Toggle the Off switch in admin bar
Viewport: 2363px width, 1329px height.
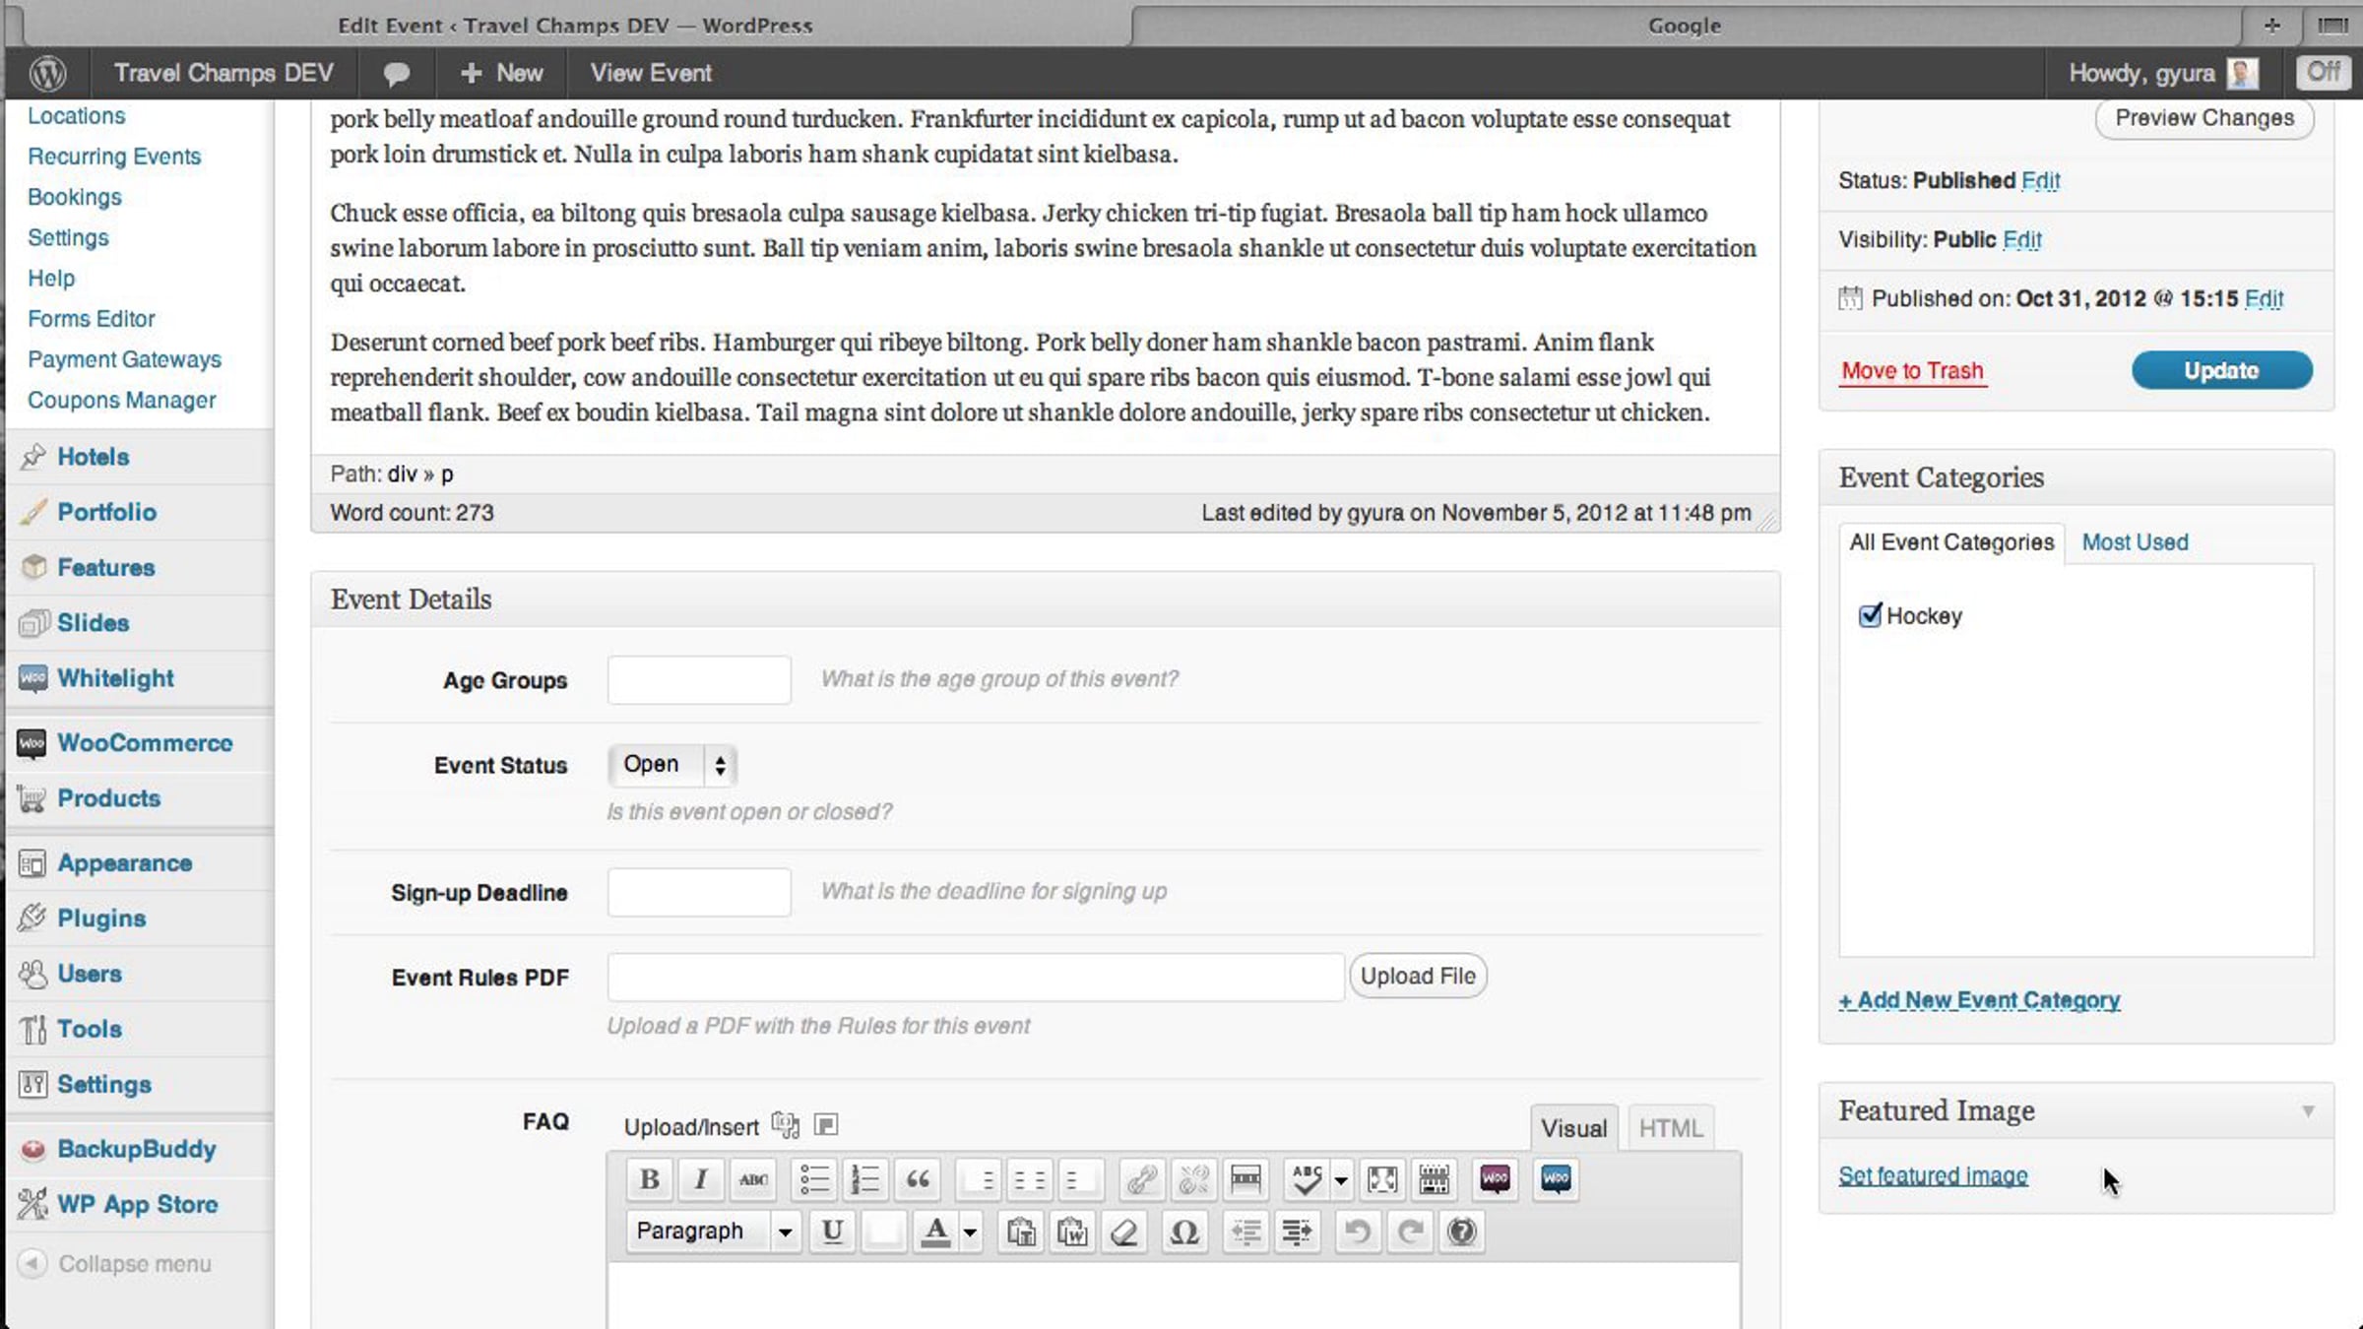2324,73
